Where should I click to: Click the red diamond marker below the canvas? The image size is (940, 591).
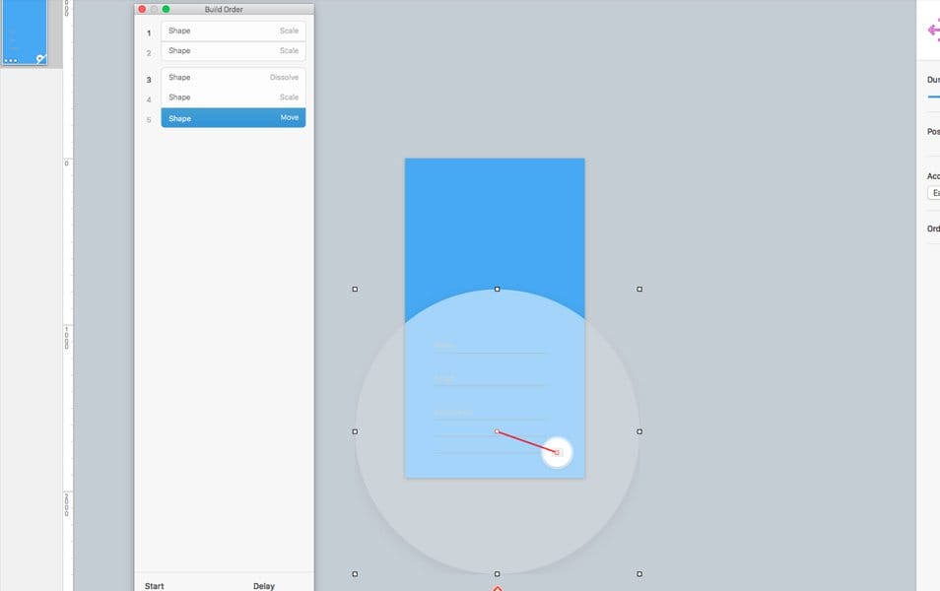tap(496, 588)
